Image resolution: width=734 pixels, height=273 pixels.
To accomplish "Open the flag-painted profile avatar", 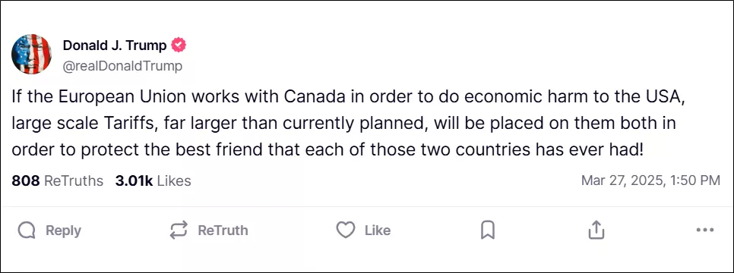I will point(31,54).
